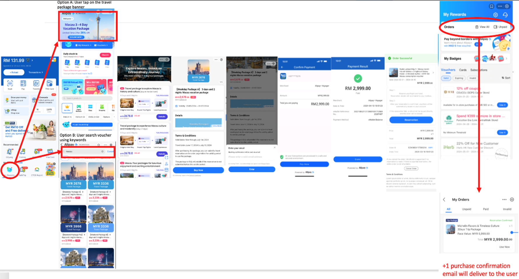Viewport: 519px width, 279px height.
Task: Tap the floating share icon on package list
Action: tap(166, 157)
